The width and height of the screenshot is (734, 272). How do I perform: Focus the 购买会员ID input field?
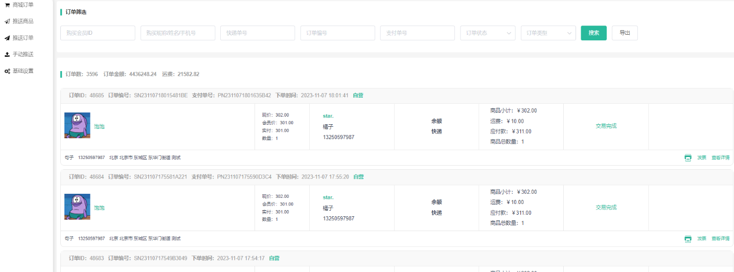(x=98, y=33)
